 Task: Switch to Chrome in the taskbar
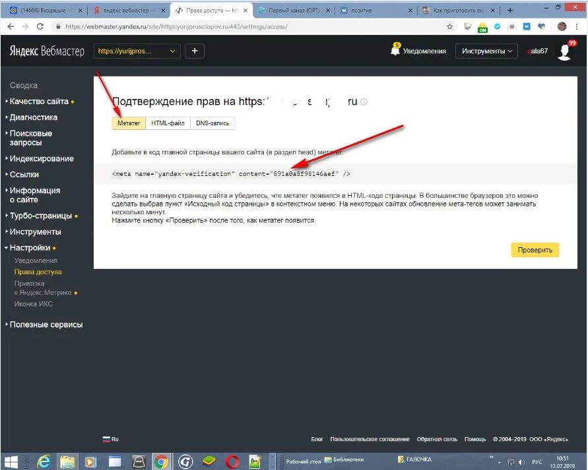coord(161,462)
